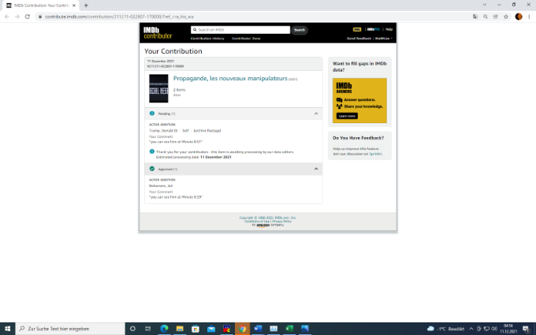Viewport: 536px width, 335px height.
Task: Open a new tab with the plus button
Action: (x=86, y=6)
